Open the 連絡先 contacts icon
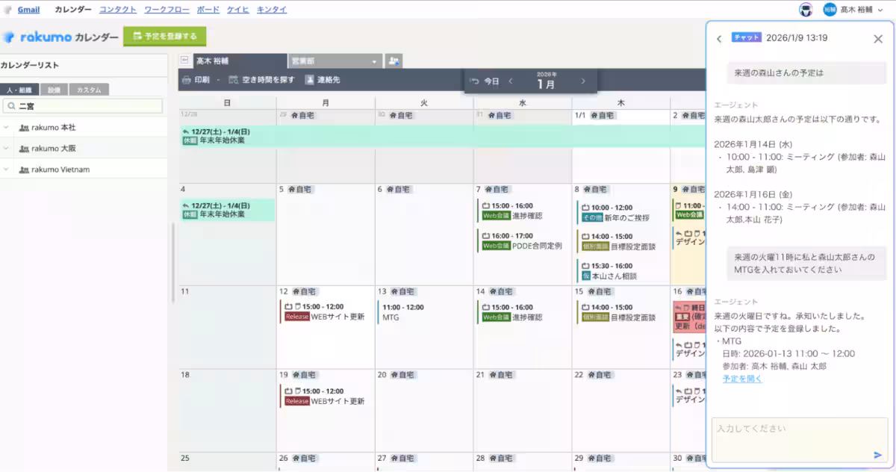The image size is (896, 472). pos(323,80)
